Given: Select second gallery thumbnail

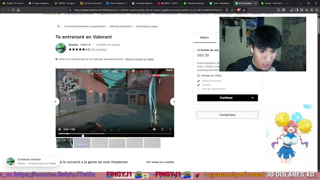Looking at the screenshot, I should 82,143.
